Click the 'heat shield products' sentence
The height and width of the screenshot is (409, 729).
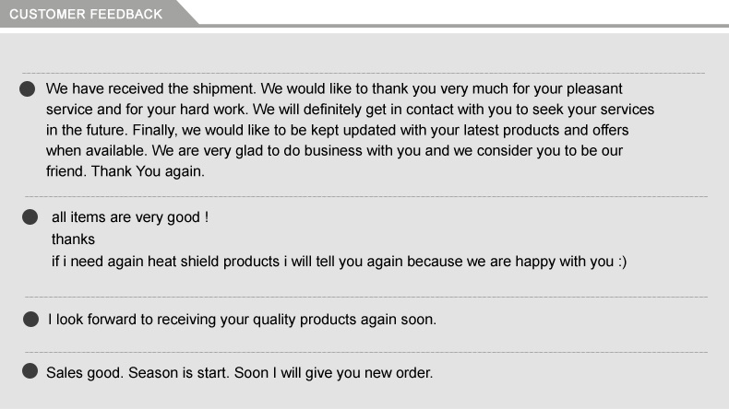[x=339, y=262]
